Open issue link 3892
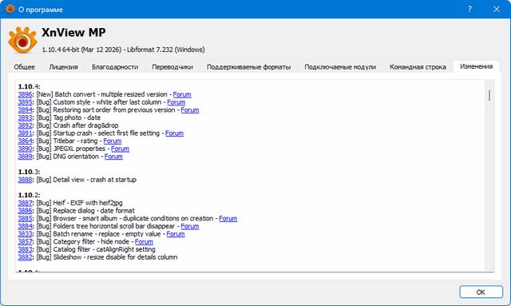This screenshot has width=511, height=306. click(25, 125)
